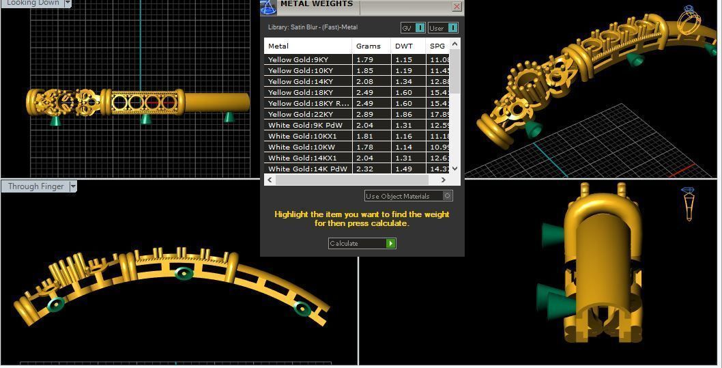Open the Looking Down view dropdown
This screenshot has width=722, height=368.
pyautogui.click(x=68, y=3)
